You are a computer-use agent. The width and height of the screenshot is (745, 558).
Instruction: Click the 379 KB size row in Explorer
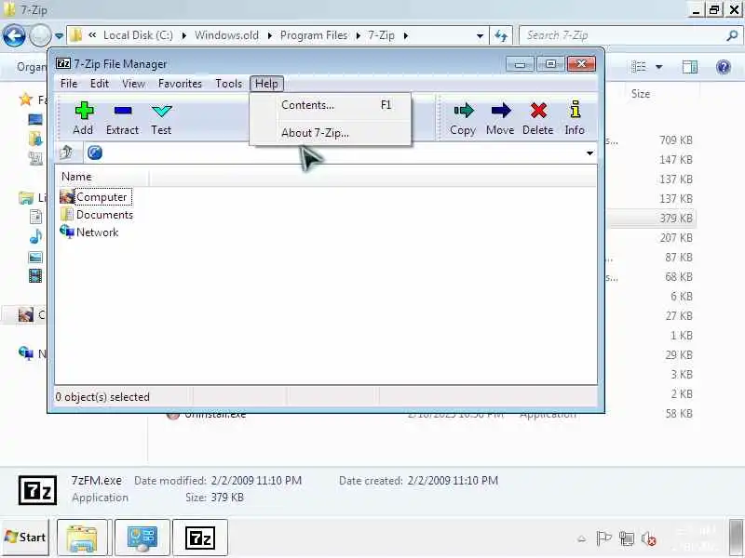click(x=676, y=219)
